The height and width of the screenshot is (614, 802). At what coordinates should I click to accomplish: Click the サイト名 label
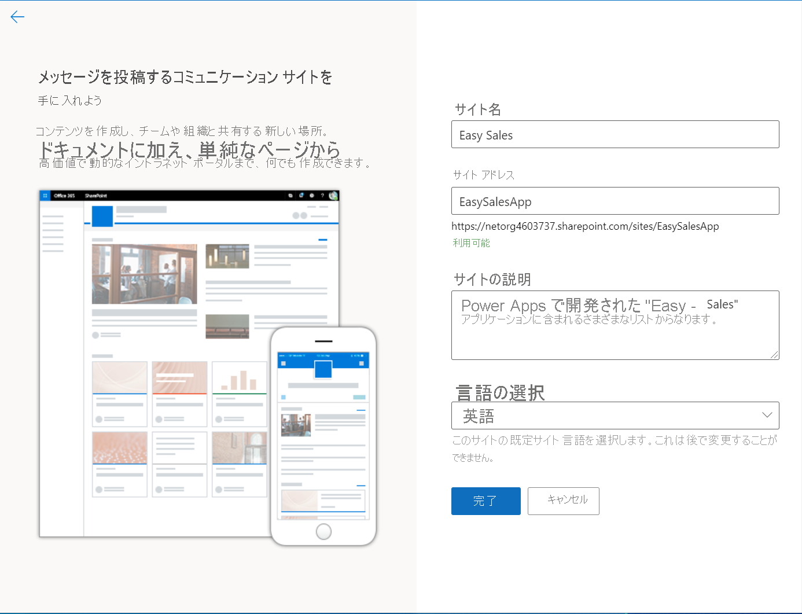tap(478, 109)
